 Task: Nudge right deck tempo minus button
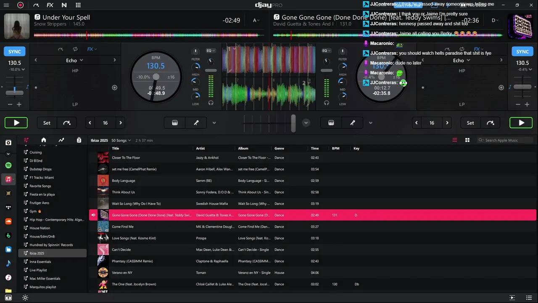517,104
